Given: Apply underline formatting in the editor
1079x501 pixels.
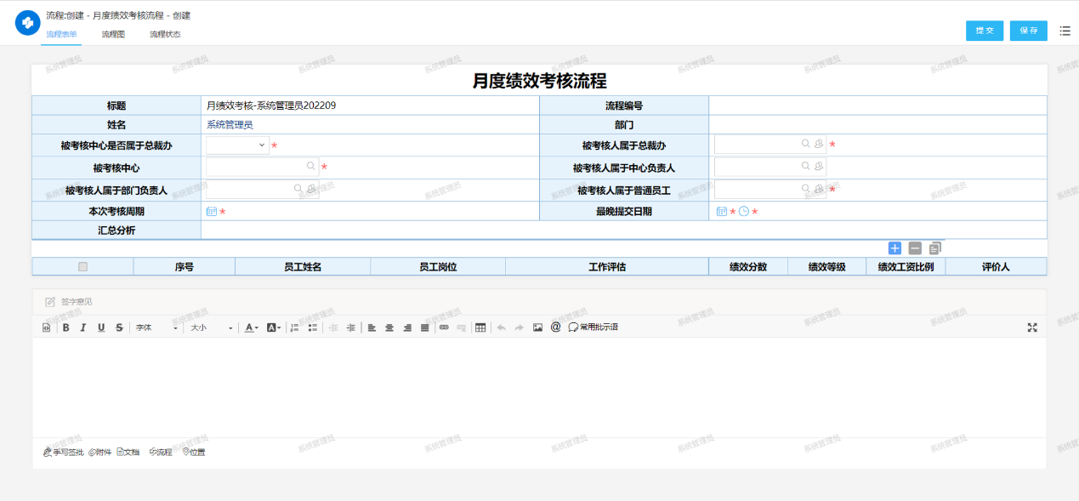Looking at the screenshot, I should point(101,327).
